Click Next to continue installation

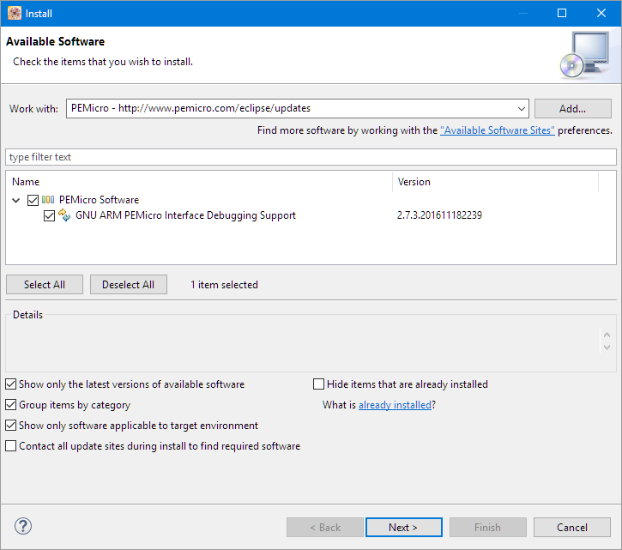(x=404, y=528)
